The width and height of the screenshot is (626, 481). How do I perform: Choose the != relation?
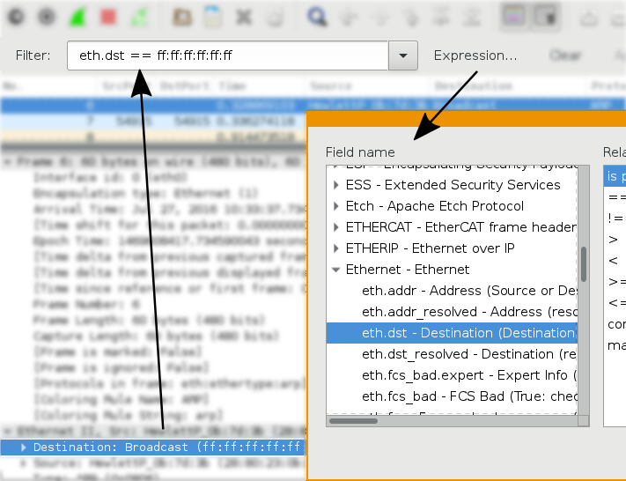[x=615, y=218]
